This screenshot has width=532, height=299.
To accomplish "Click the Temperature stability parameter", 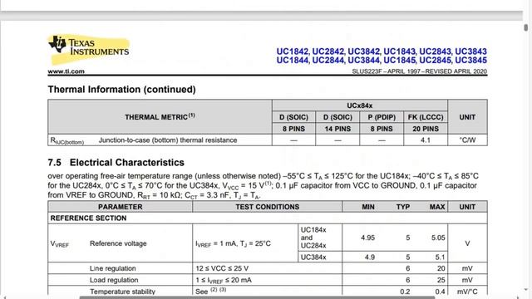I will pos(122,292).
